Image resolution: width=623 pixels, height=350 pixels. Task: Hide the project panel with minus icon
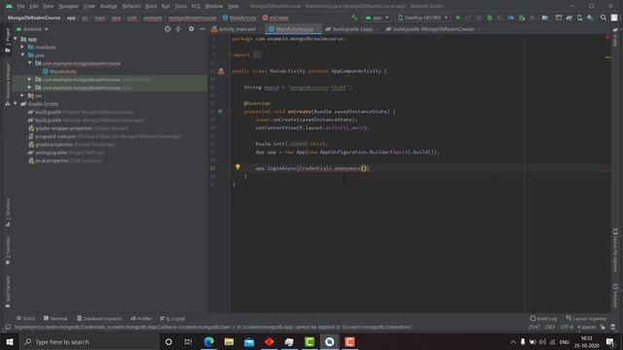[202, 29]
